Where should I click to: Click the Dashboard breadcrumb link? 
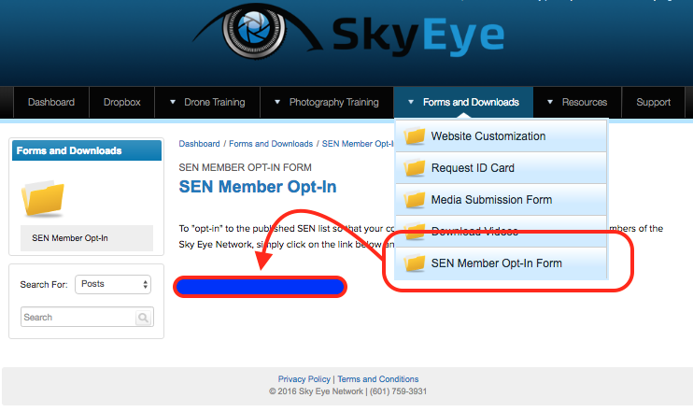pyautogui.click(x=199, y=144)
